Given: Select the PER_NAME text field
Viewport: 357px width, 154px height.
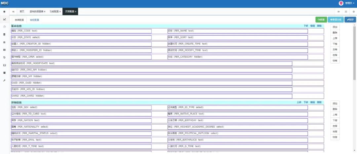Looking at the screenshot, I should 237,31.
